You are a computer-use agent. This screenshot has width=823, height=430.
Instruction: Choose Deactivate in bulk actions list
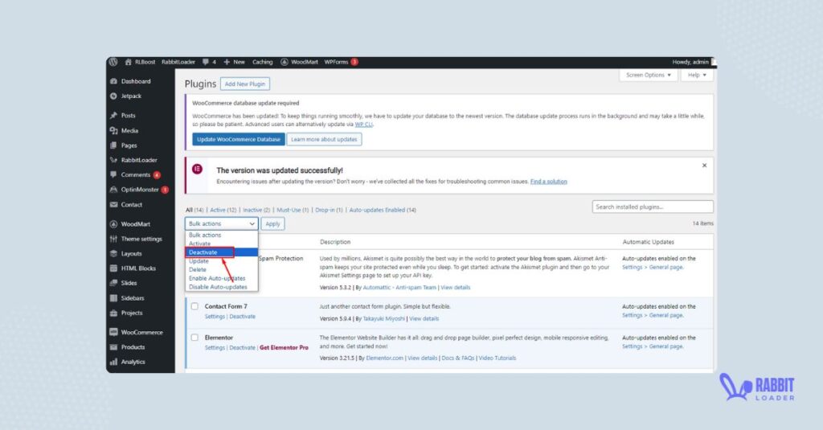tap(222, 252)
